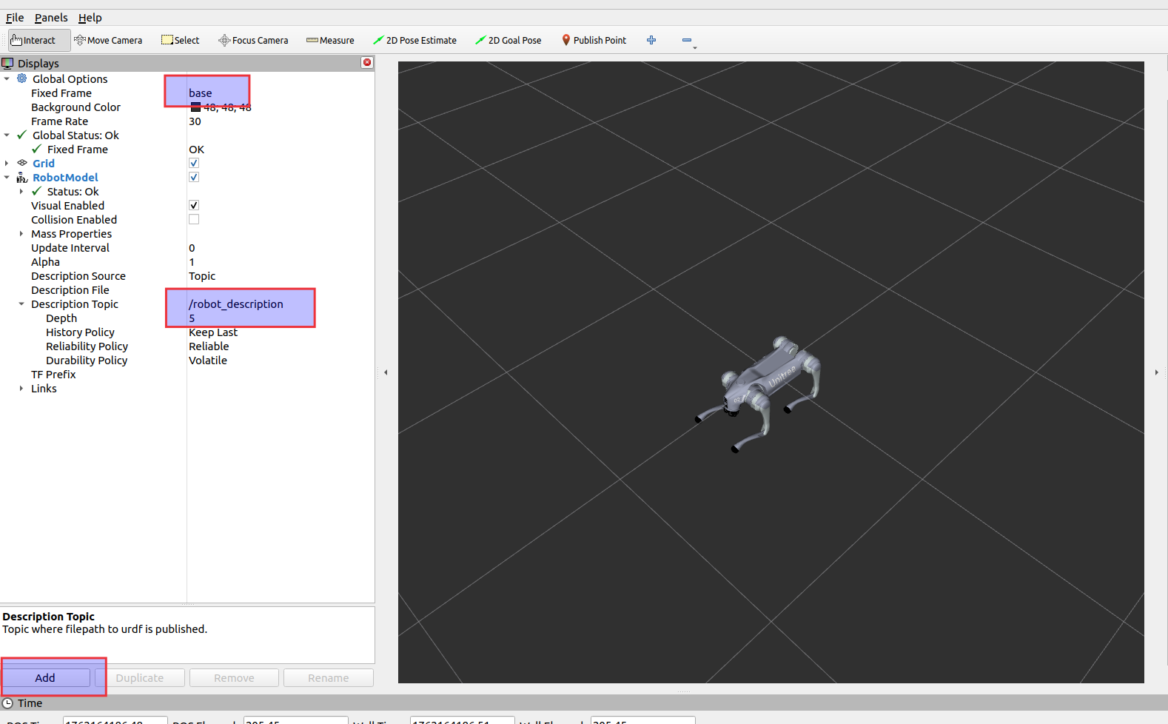
Task: Select the Update Interval row
Action: tap(187, 247)
